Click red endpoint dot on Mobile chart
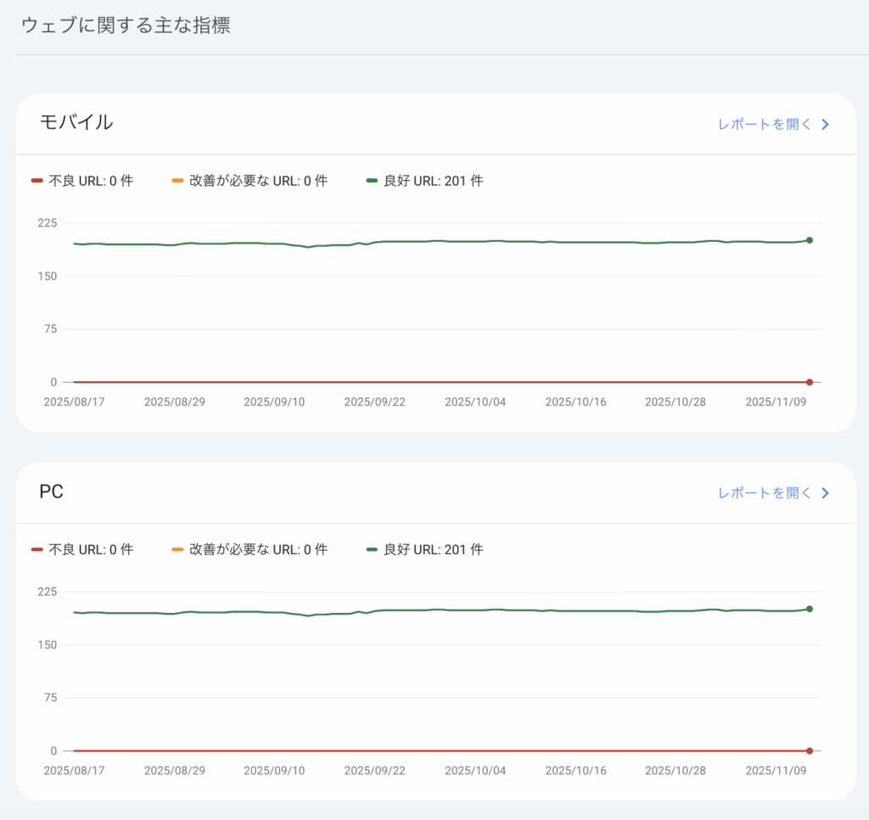Screen dimensions: 869x820 pos(810,382)
